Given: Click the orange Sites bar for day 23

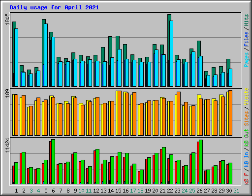Looking at the screenshot, I should click(179, 114).
